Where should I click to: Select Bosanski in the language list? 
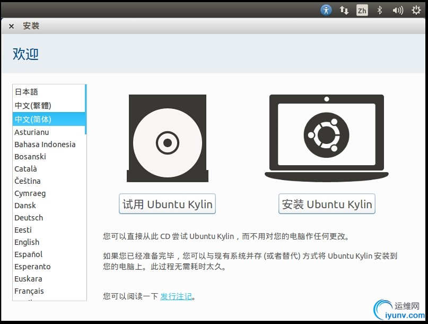[49, 157]
